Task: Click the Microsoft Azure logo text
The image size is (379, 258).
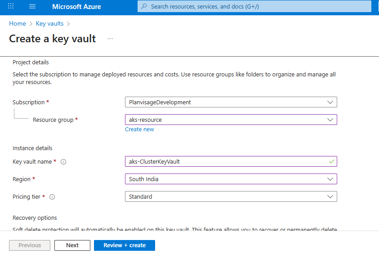Action: tap(76, 7)
